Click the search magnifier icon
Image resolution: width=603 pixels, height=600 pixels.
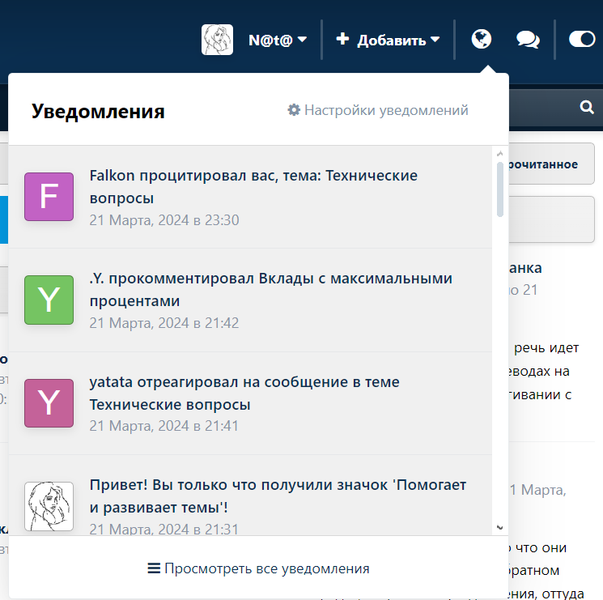pos(587,107)
